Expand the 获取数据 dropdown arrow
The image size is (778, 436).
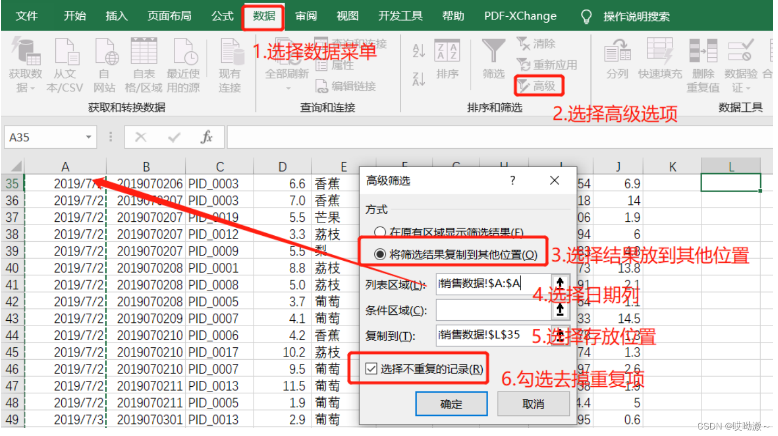[33, 88]
